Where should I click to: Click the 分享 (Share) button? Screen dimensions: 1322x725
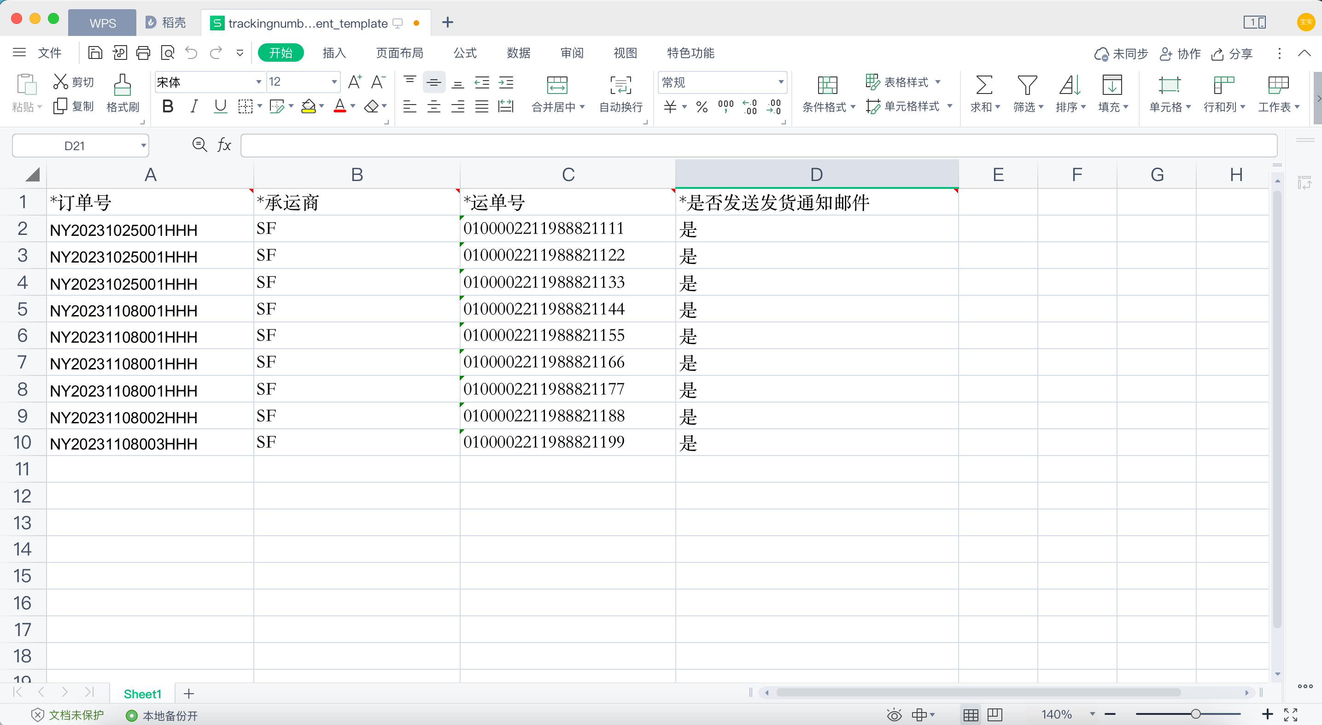(x=1232, y=54)
